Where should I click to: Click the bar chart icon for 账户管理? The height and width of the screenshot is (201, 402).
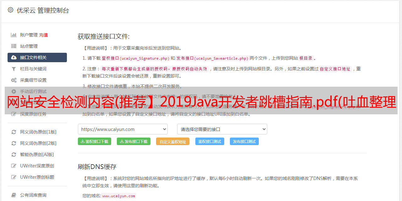tap(14, 35)
